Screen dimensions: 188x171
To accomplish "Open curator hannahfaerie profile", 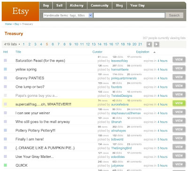I will pyautogui.click(x=120, y=70).
